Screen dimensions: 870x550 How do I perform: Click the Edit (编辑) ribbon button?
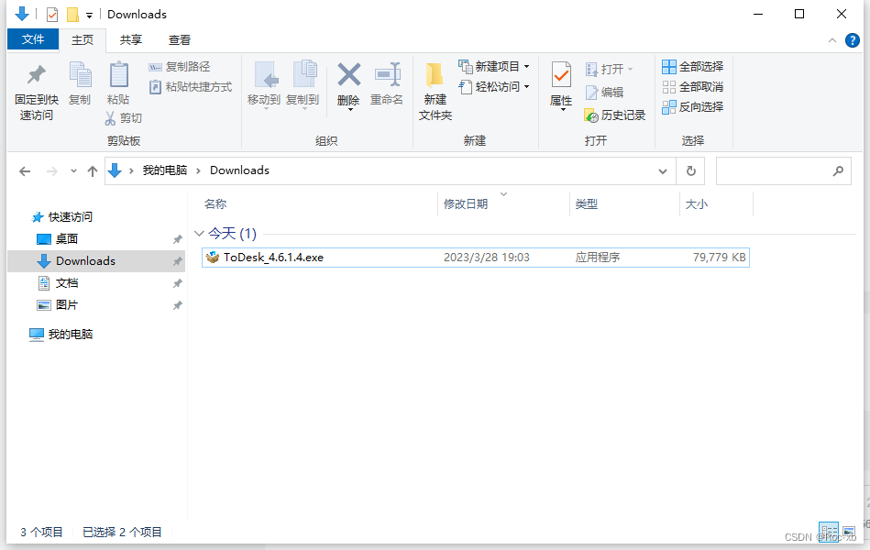604,93
